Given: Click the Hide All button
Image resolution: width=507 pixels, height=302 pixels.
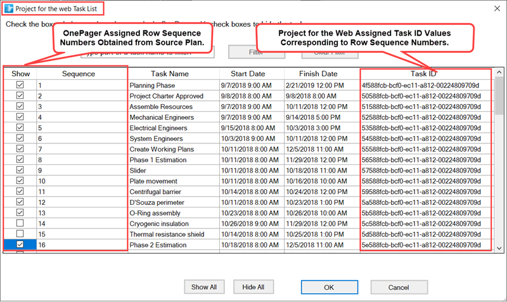Looking at the screenshot, I should (x=253, y=287).
